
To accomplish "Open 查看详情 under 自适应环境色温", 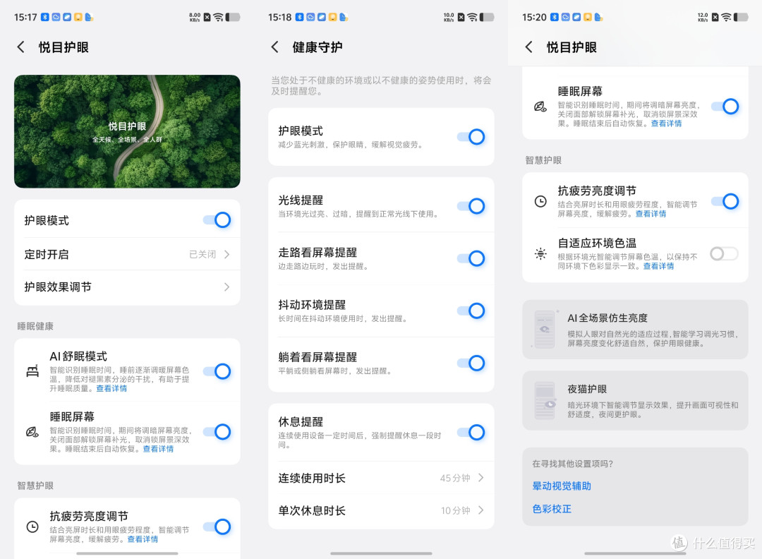I will 658,266.
